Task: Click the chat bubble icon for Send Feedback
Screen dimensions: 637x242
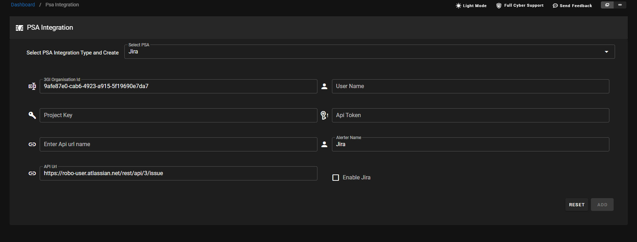Action: click(x=555, y=6)
